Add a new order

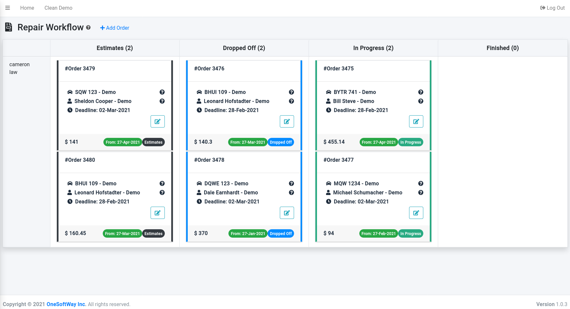pyautogui.click(x=115, y=28)
